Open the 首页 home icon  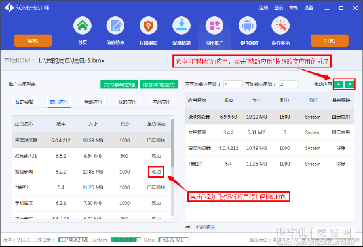(x=83, y=26)
